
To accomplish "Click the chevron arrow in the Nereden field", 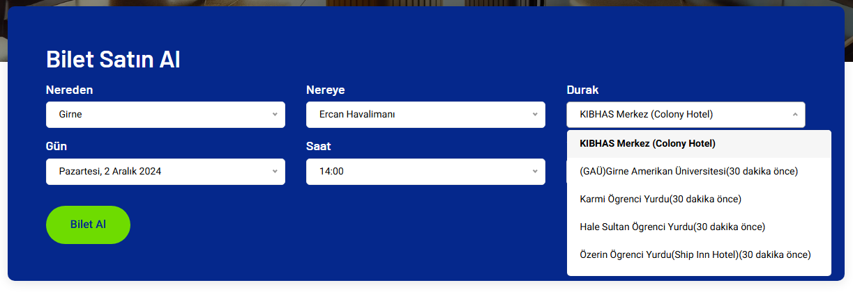I will [x=275, y=115].
